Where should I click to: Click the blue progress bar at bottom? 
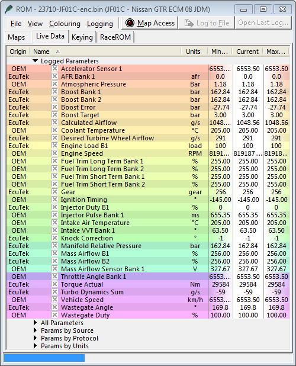pyautogui.click(x=44, y=358)
